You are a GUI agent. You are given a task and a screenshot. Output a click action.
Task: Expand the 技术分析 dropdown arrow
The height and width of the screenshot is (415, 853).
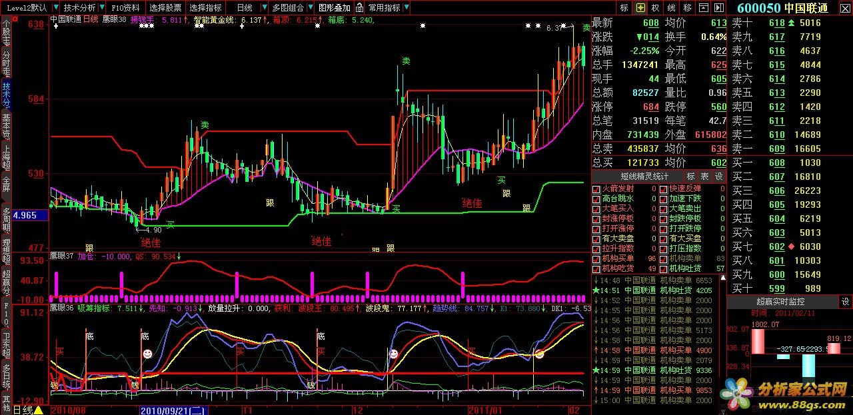[101, 8]
